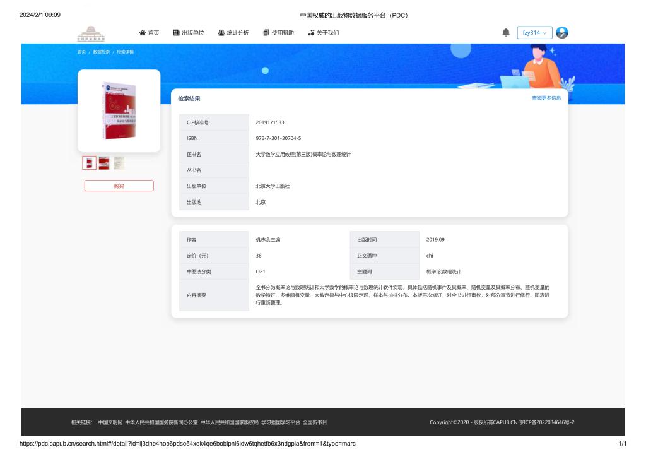Open 关于我们 menu item
Image resolution: width=646 pixels, height=457 pixels.
[324, 33]
